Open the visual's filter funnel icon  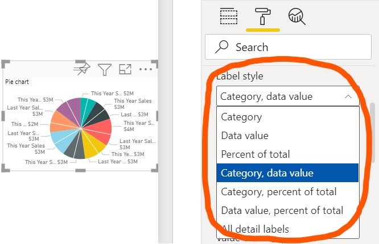click(x=104, y=69)
